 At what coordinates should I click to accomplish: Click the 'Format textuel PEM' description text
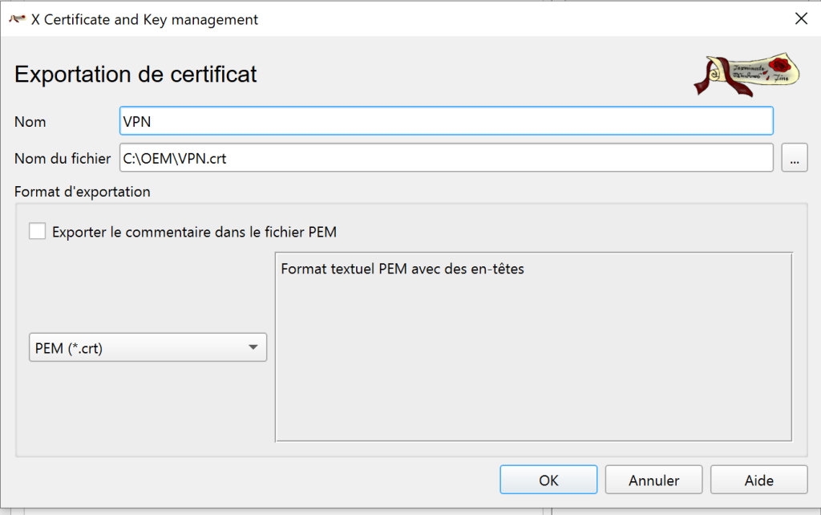point(402,270)
